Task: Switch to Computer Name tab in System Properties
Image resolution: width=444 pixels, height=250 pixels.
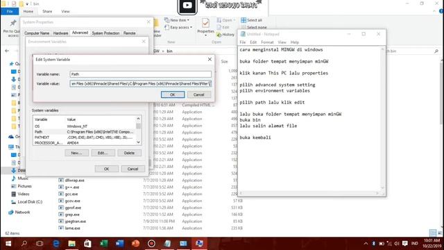Action: (37, 33)
